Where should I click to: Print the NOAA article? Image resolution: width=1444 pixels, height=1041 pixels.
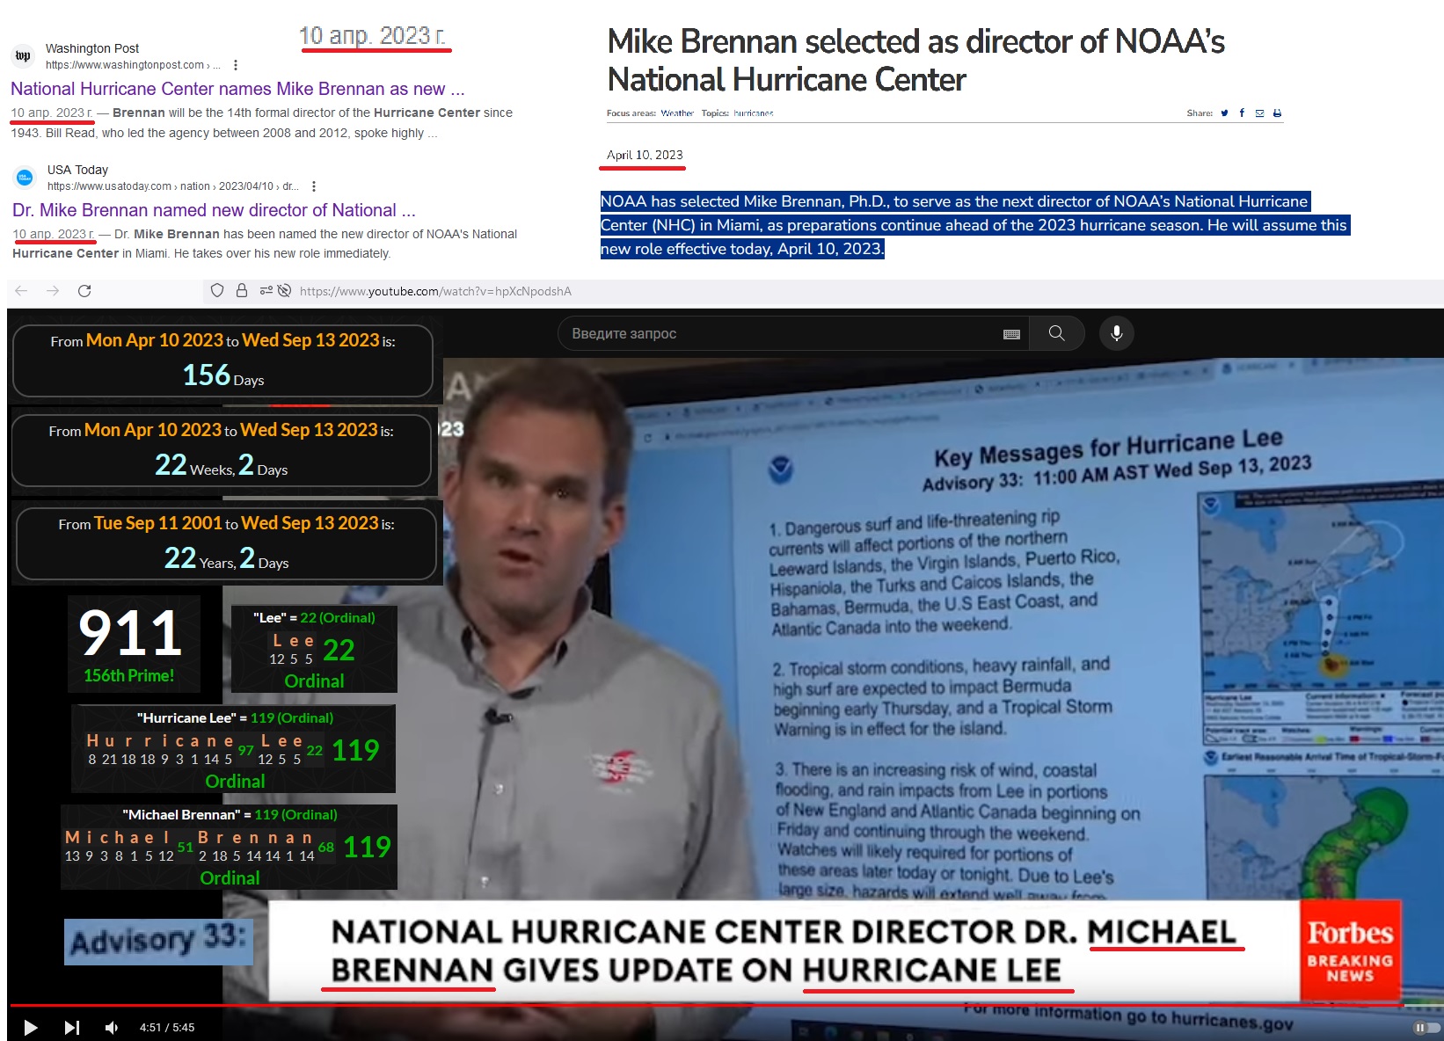click(1277, 113)
